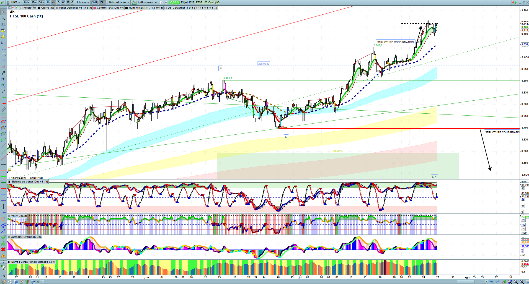Switch to the 1h timeframe tab
This screenshot has width=529, height=284.
click(x=48, y=2)
